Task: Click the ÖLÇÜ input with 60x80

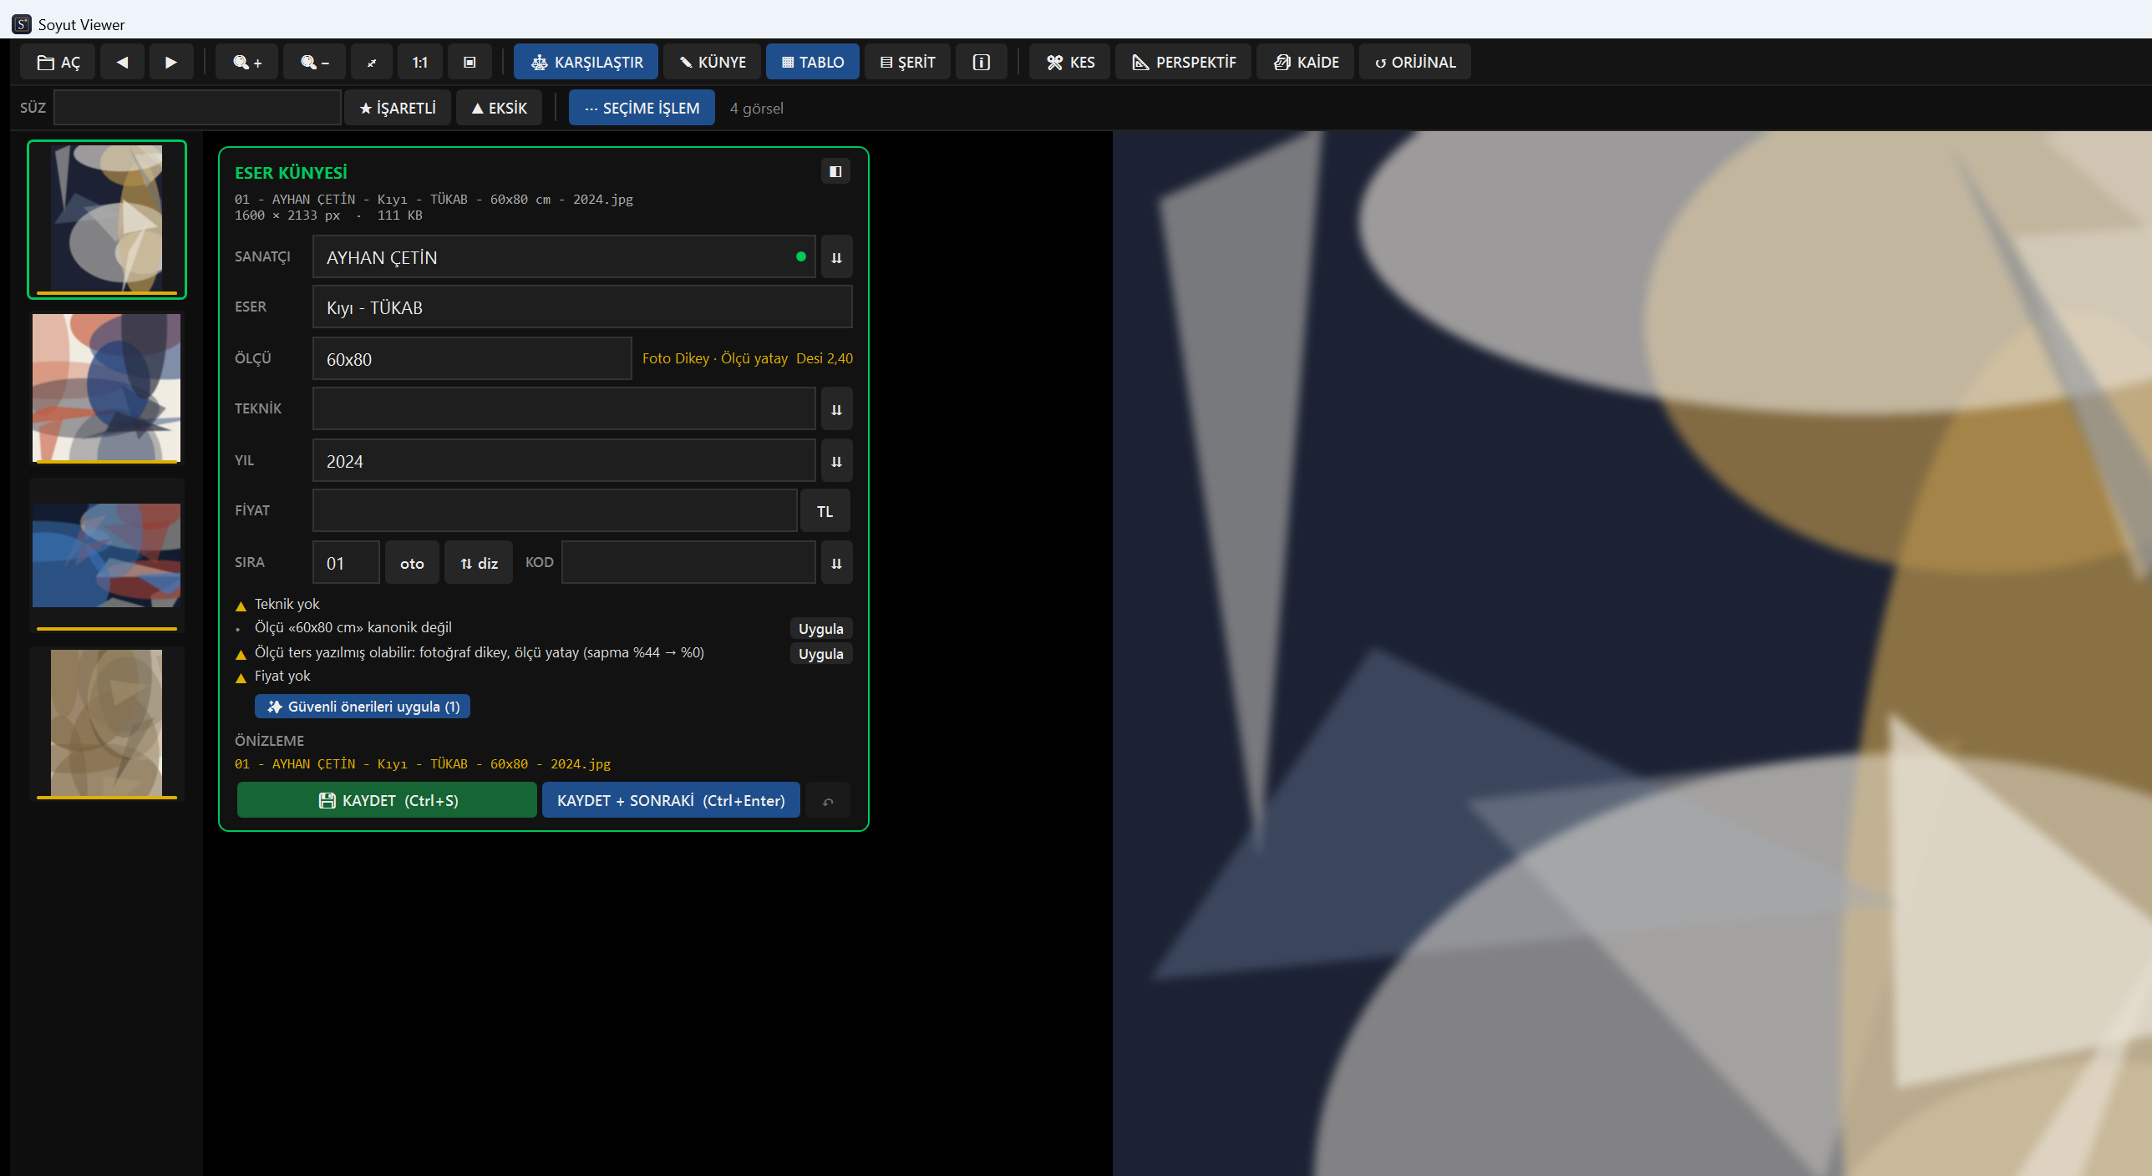Action: [472, 359]
